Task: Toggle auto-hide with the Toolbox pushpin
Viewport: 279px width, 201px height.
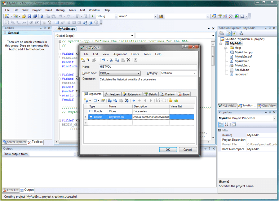Action: point(45,28)
